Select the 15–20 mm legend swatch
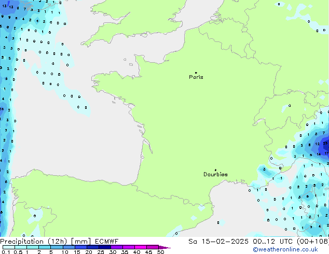The width and height of the screenshot is (329, 254). coord(81,247)
